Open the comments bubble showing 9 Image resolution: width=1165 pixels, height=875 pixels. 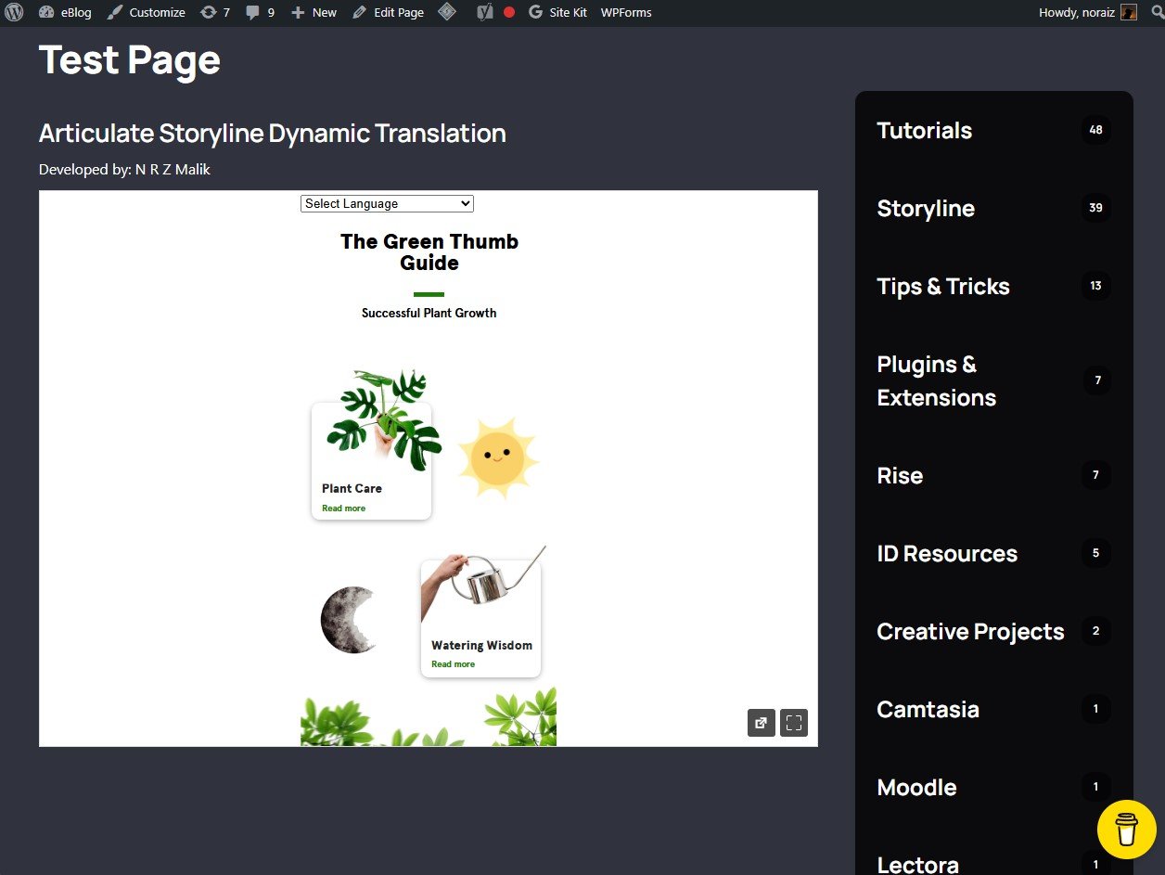click(259, 12)
